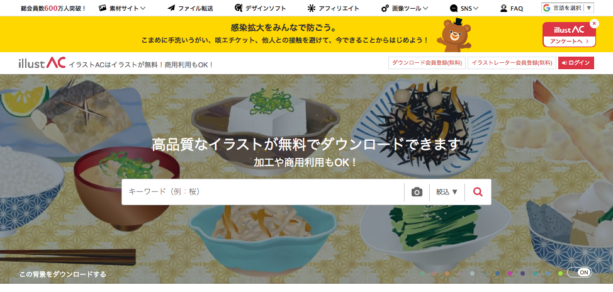This screenshot has width=613, height=292.
Task: Click the red magnifier search button
Action: click(x=478, y=192)
